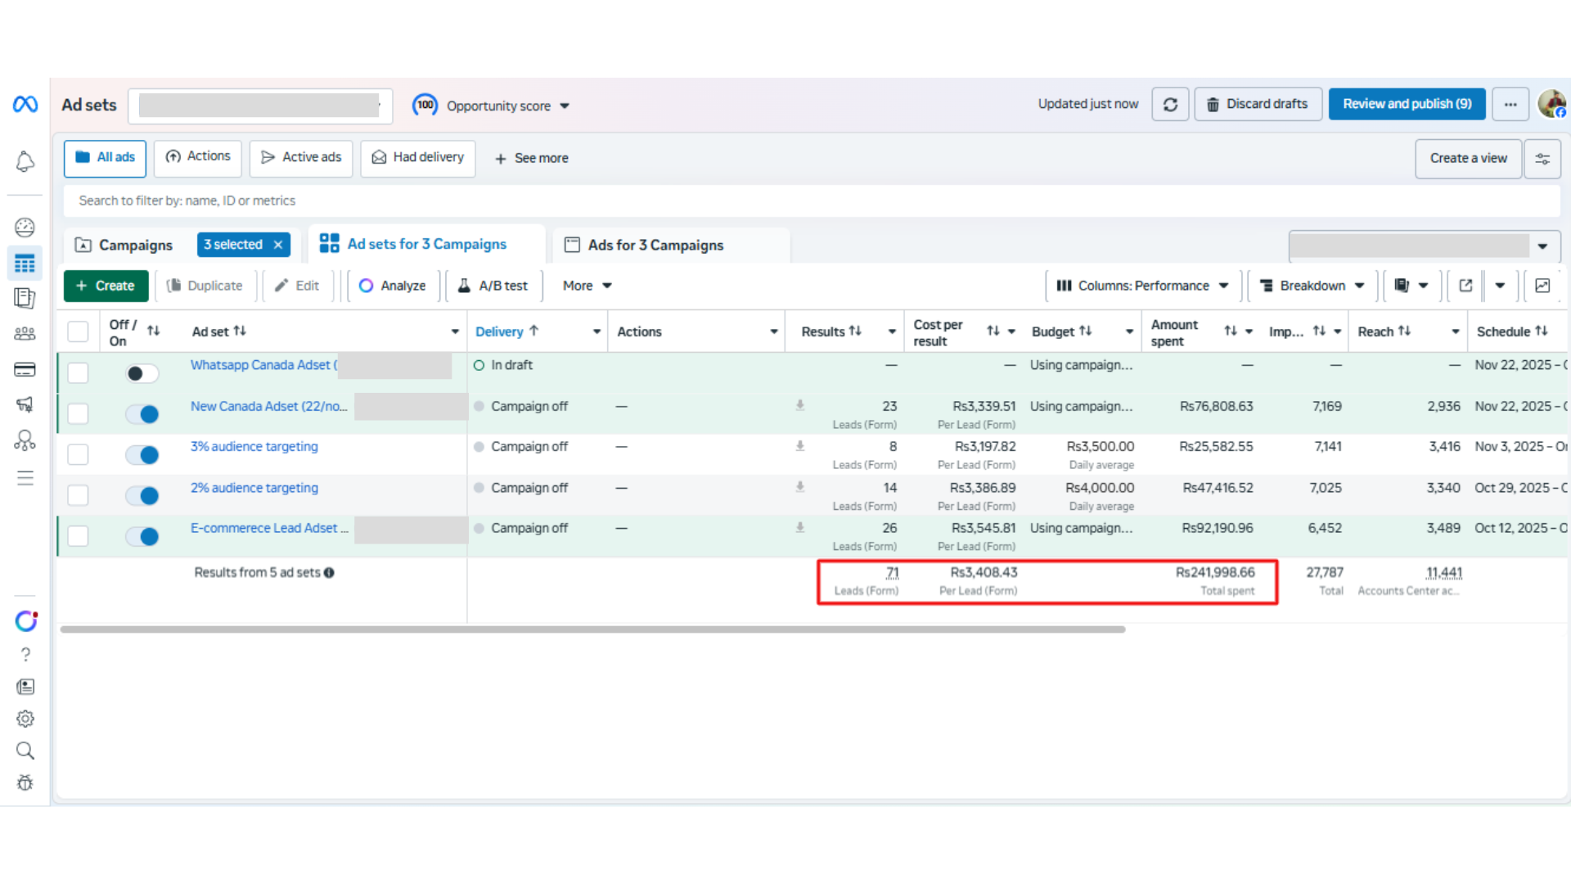Click the audiences people sidebar icon
Image resolution: width=1571 pixels, height=884 pixels.
pos(25,333)
